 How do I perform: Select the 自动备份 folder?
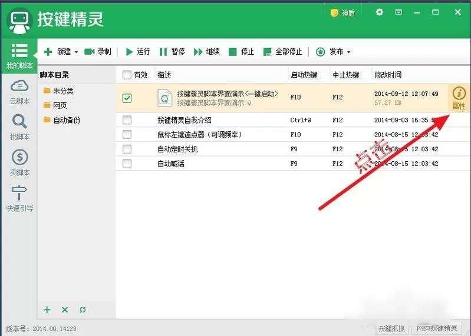62,120
